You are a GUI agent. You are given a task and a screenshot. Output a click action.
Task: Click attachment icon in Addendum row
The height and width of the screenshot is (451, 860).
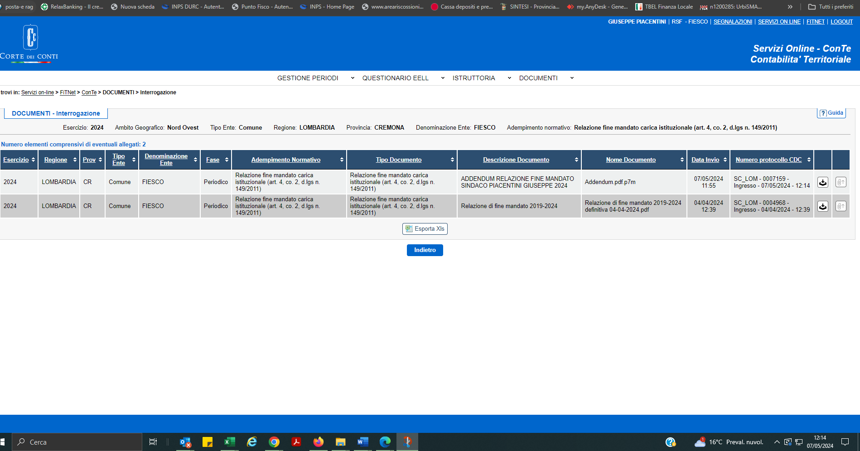(841, 182)
